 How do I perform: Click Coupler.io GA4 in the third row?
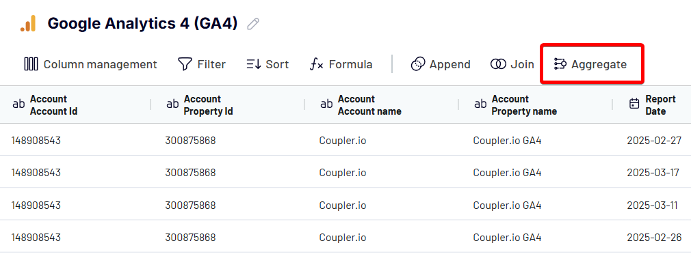[x=507, y=206]
